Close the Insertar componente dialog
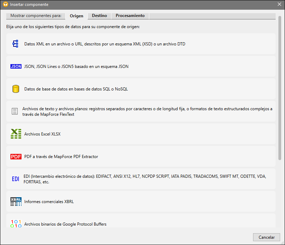This screenshot has width=285, height=245. coord(279,5)
